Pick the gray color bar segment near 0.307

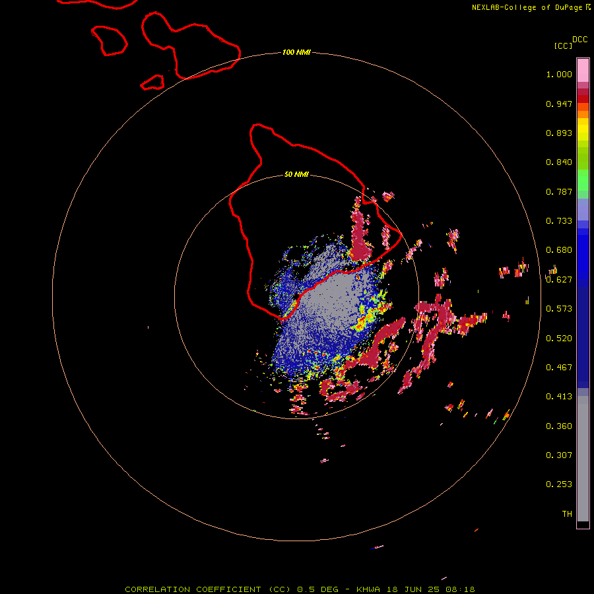pos(583,459)
